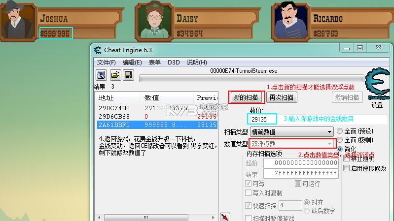Toggle the 禁止随机 checkbox
The height and width of the screenshot is (221, 394).
point(346,158)
